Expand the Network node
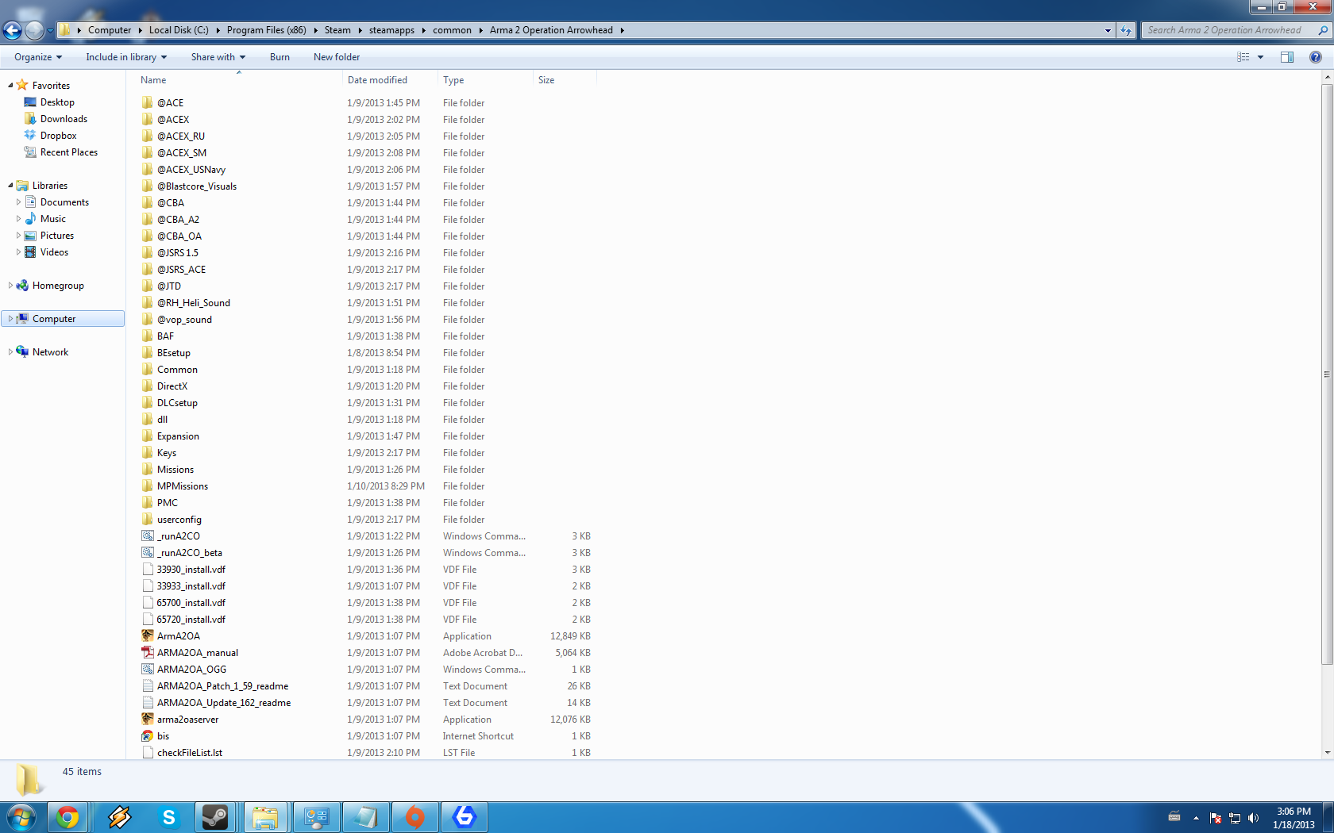Screen dimensions: 1334x833 (10, 352)
